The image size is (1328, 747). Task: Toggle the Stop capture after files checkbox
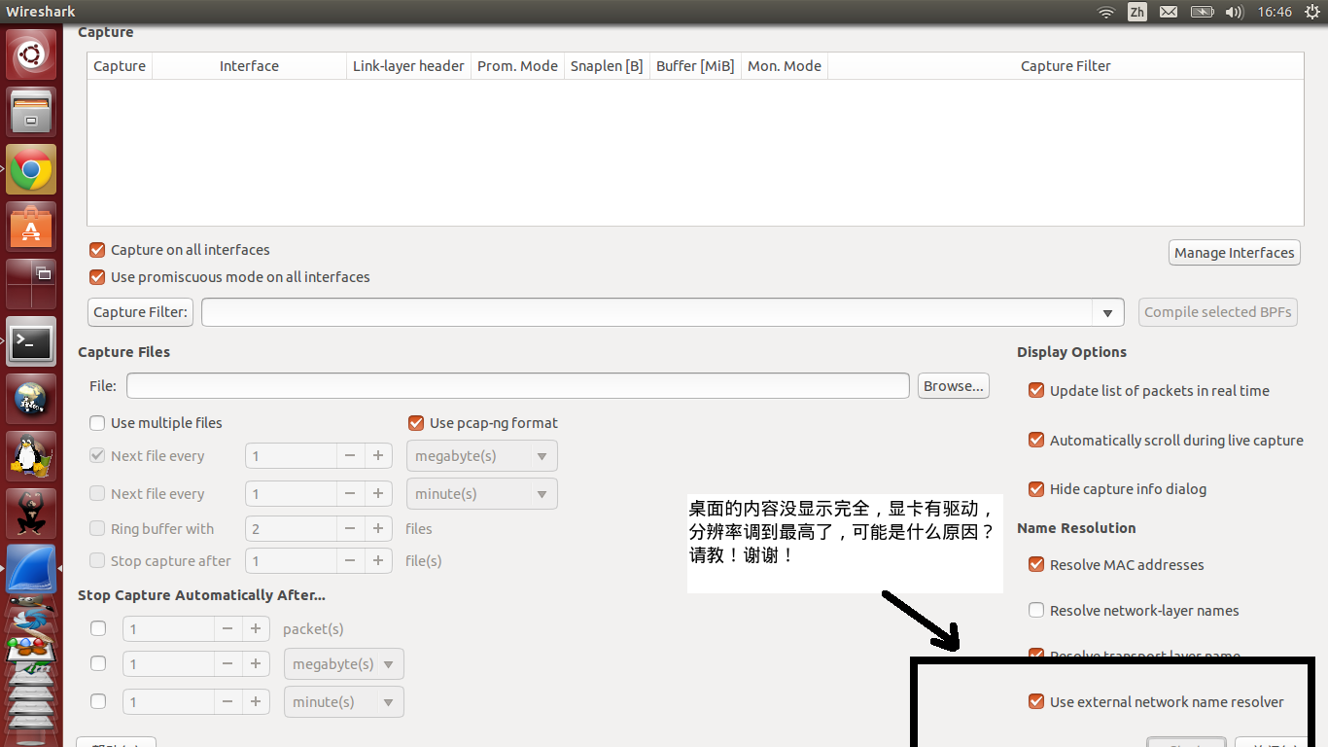pyautogui.click(x=97, y=561)
